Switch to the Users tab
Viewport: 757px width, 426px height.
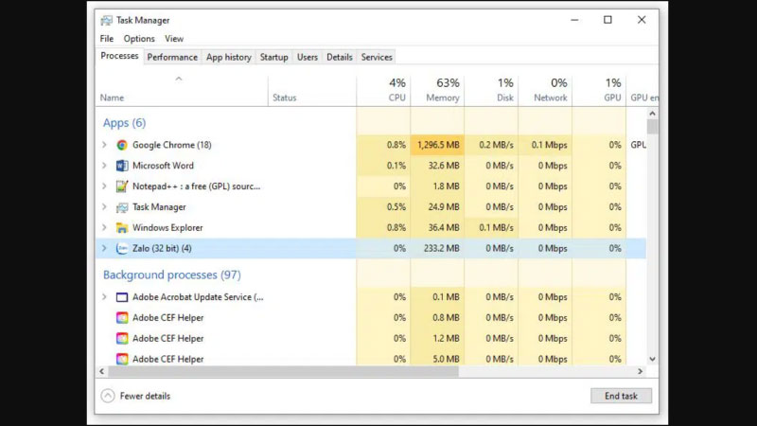pyautogui.click(x=307, y=57)
